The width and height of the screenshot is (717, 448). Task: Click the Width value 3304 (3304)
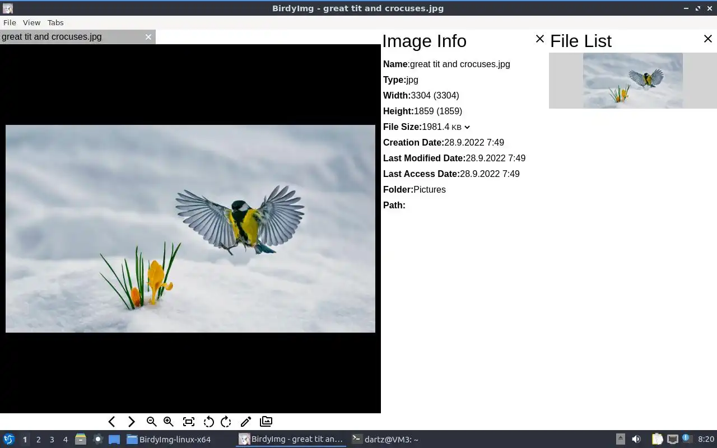point(435,96)
